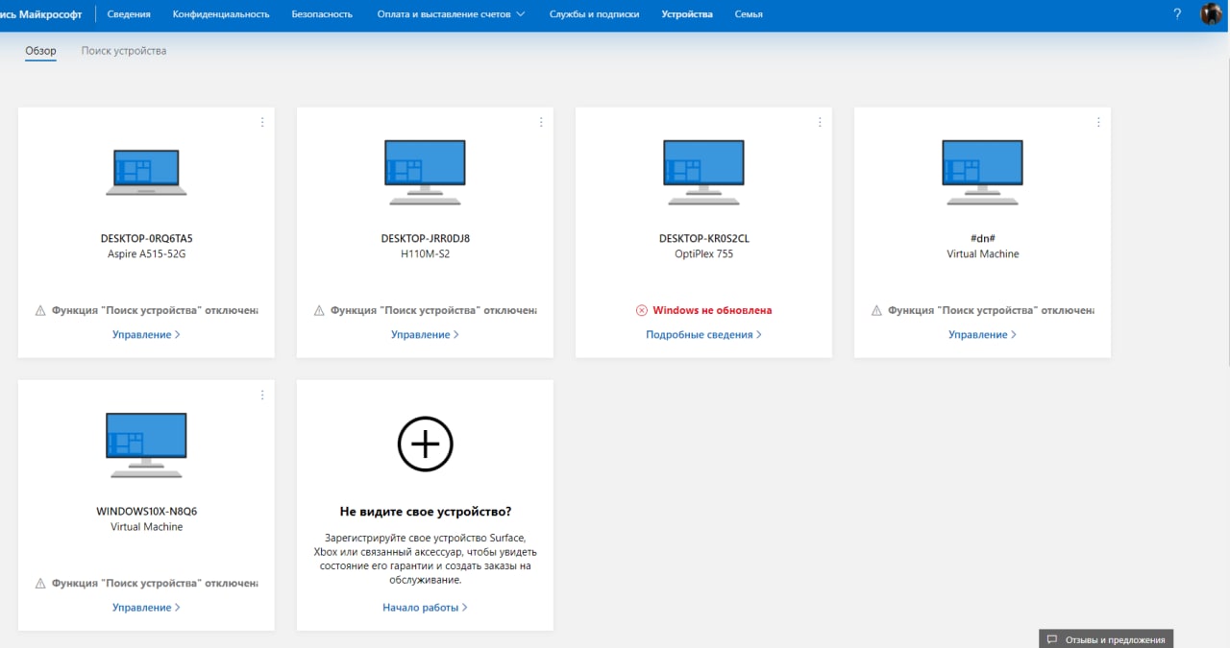Open the Семья menu item
The image size is (1230, 648).
tap(749, 14)
